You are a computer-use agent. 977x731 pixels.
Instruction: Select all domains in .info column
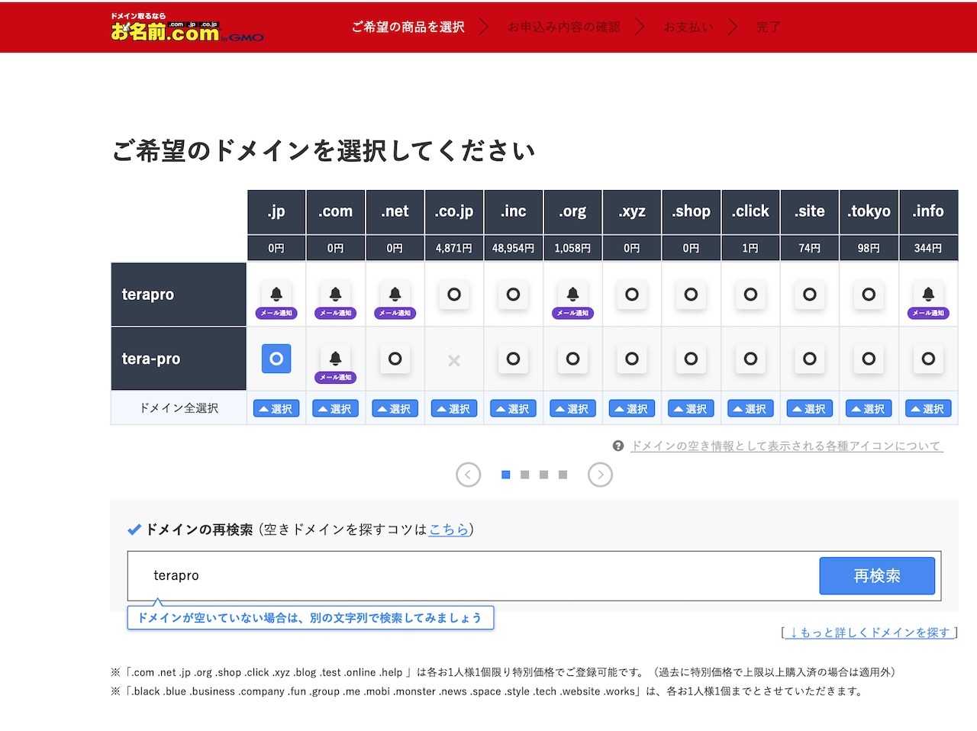click(928, 409)
